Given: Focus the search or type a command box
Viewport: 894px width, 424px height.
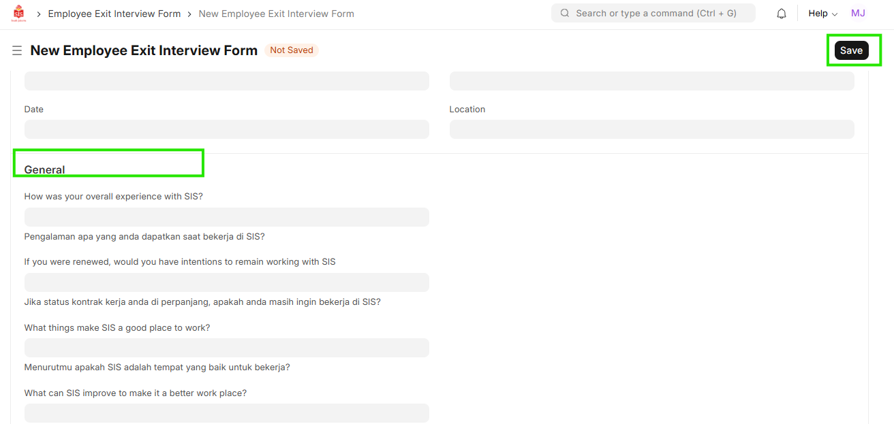Looking at the screenshot, I should coord(654,13).
